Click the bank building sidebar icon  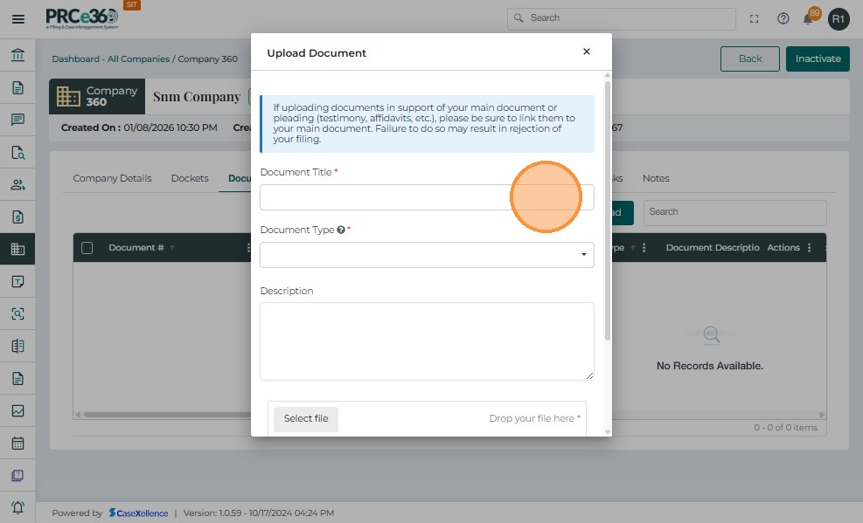(x=17, y=56)
